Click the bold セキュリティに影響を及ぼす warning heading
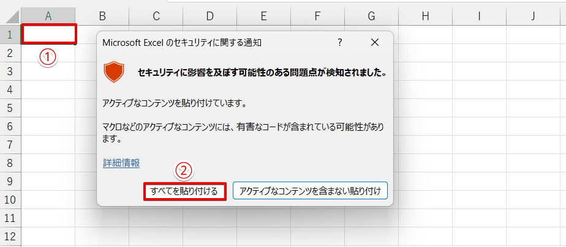The image size is (566, 247). pos(262,73)
